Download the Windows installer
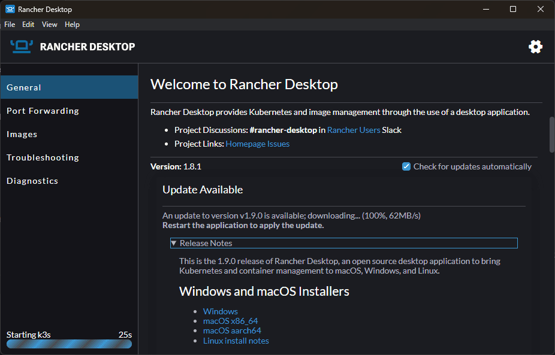This screenshot has width=555, height=355. [x=220, y=311]
